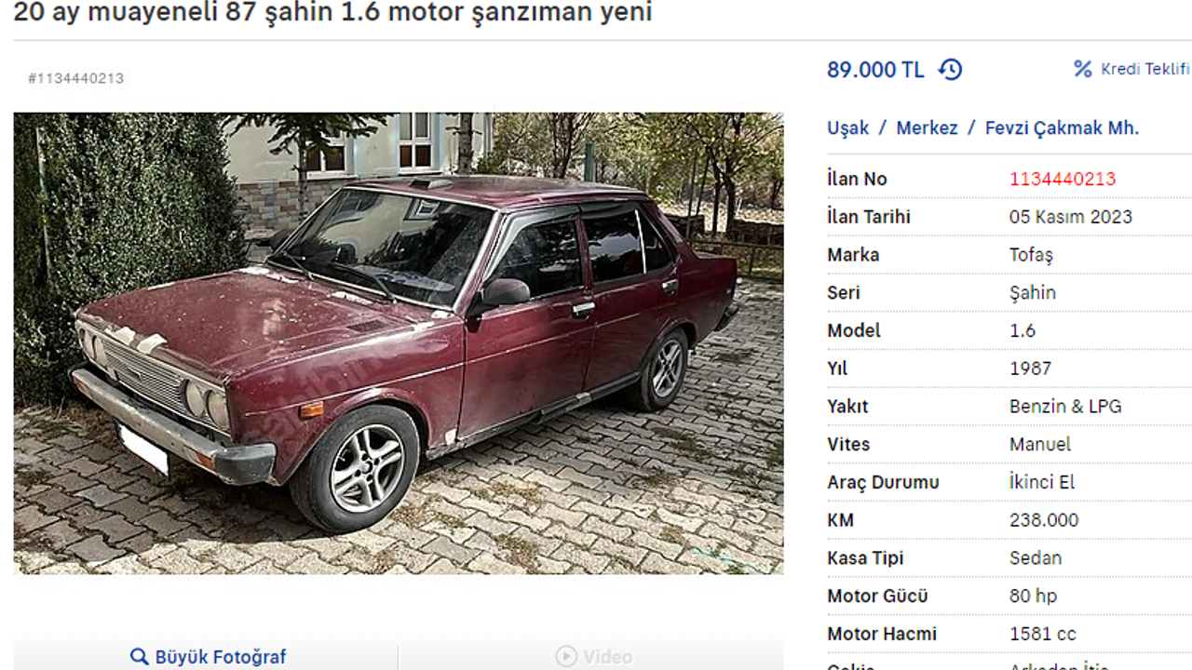Click the Benzin & LPG fuel value
Screen dimensions: 1192x670
coord(1065,407)
